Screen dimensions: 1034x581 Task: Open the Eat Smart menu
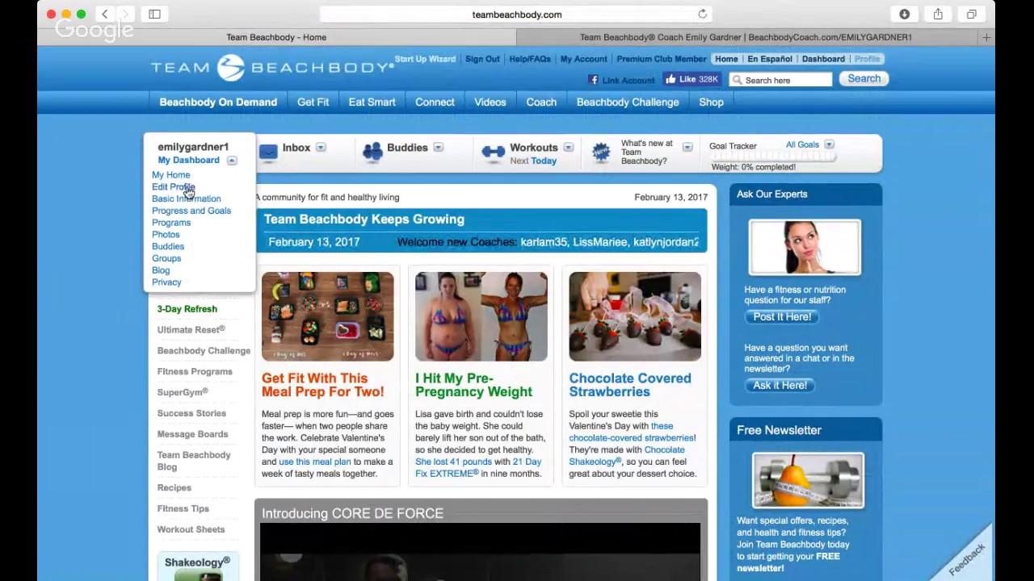372,102
